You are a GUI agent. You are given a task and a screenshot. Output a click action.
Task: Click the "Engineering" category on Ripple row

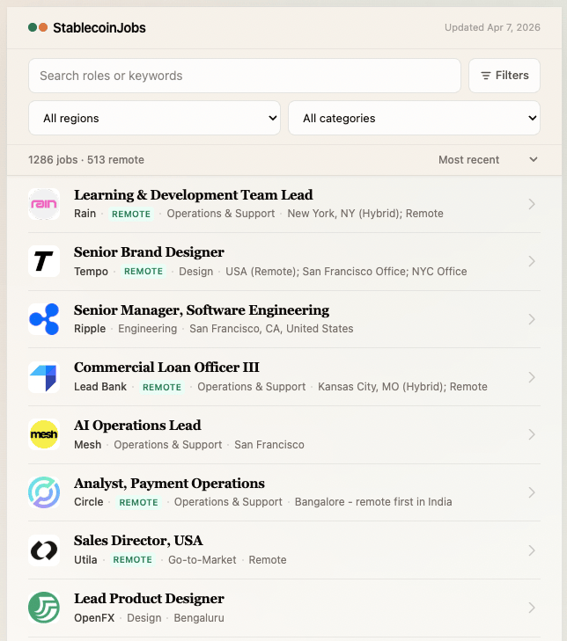pyautogui.click(x=147, y=329)
